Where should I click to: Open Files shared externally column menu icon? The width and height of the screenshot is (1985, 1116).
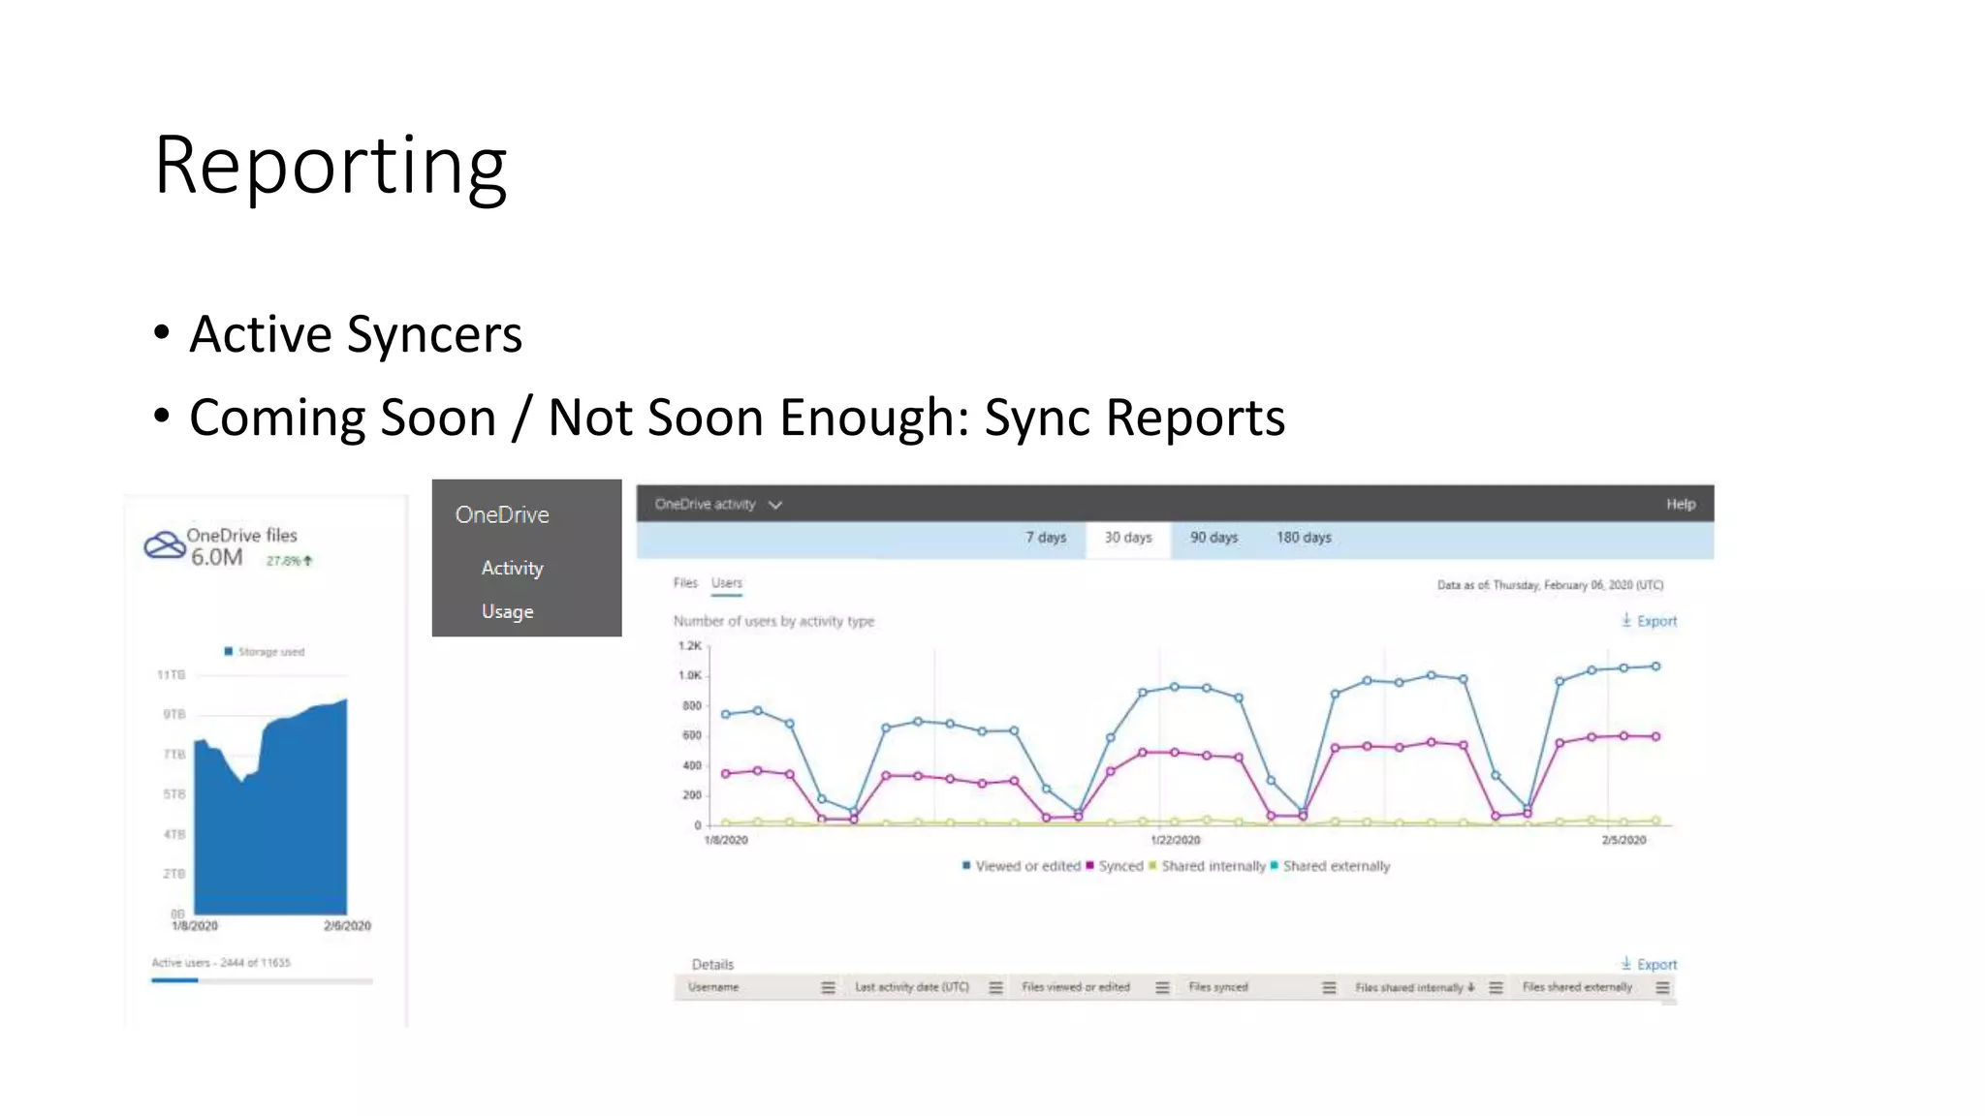[x=1662, y=988]
